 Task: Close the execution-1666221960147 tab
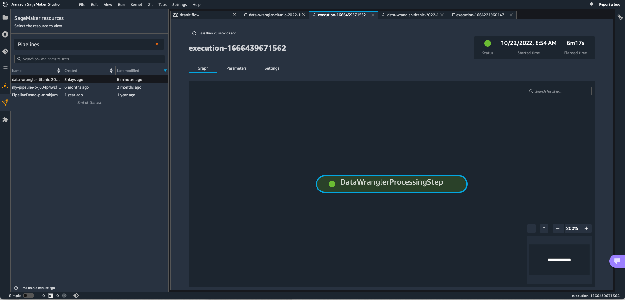(511, 15)
